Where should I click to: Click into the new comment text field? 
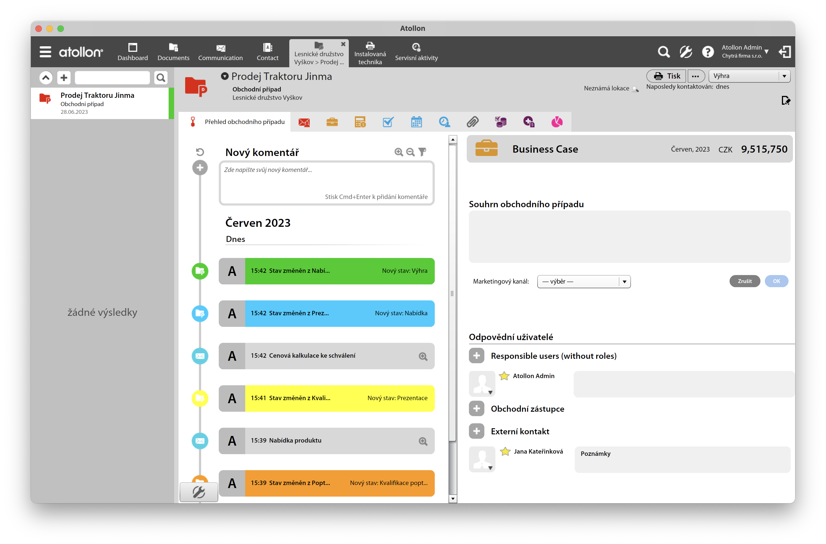pos(326,181)
